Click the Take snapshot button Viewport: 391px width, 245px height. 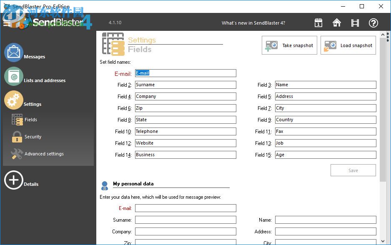289,45
